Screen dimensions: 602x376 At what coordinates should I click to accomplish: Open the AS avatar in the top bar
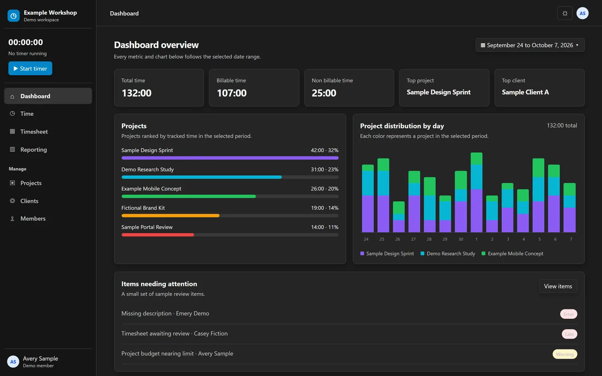(x=582, y=13)
